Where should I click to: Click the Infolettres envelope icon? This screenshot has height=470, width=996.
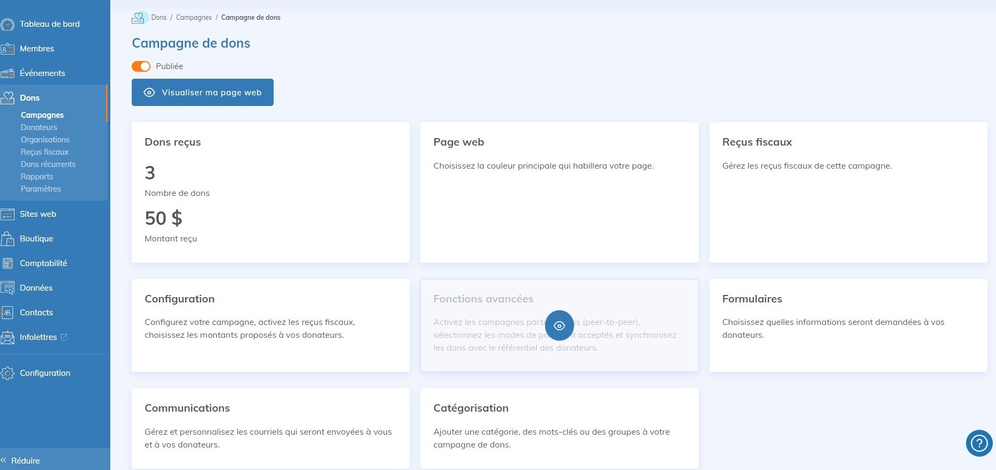pyautogui.click(x=7, y=337)
